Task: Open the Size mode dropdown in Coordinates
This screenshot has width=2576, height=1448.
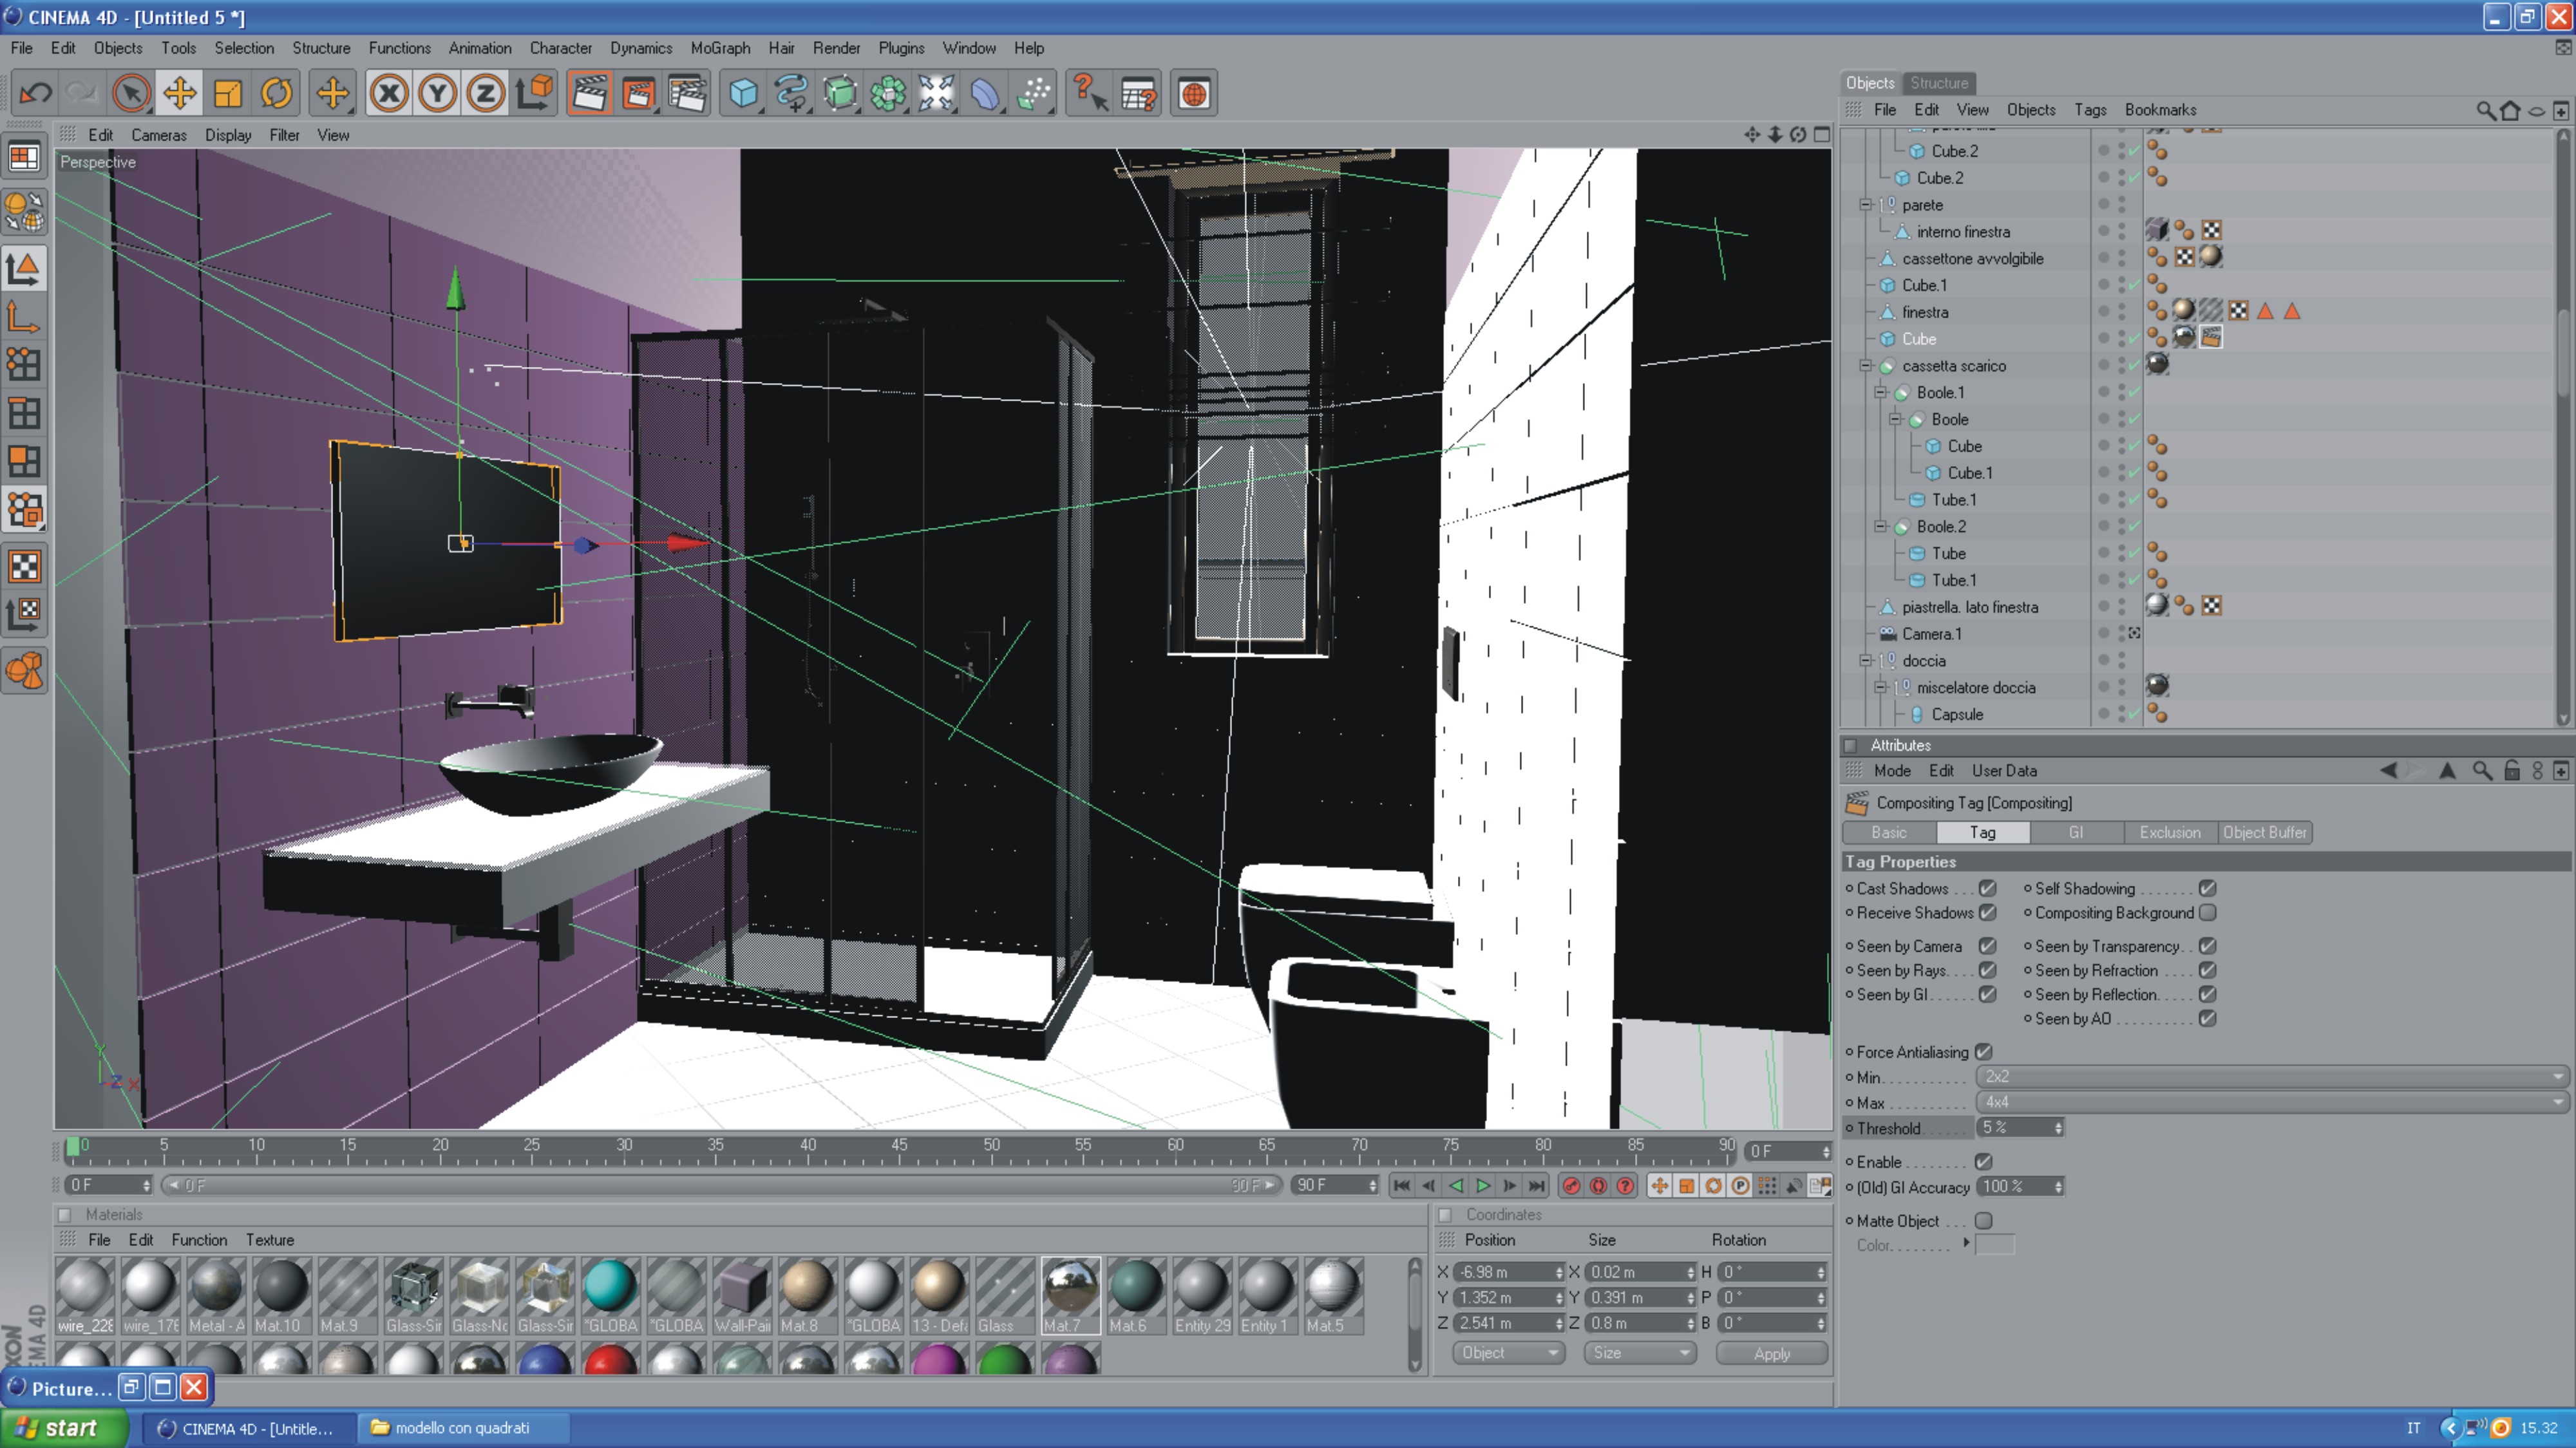Action: 1640,1353
